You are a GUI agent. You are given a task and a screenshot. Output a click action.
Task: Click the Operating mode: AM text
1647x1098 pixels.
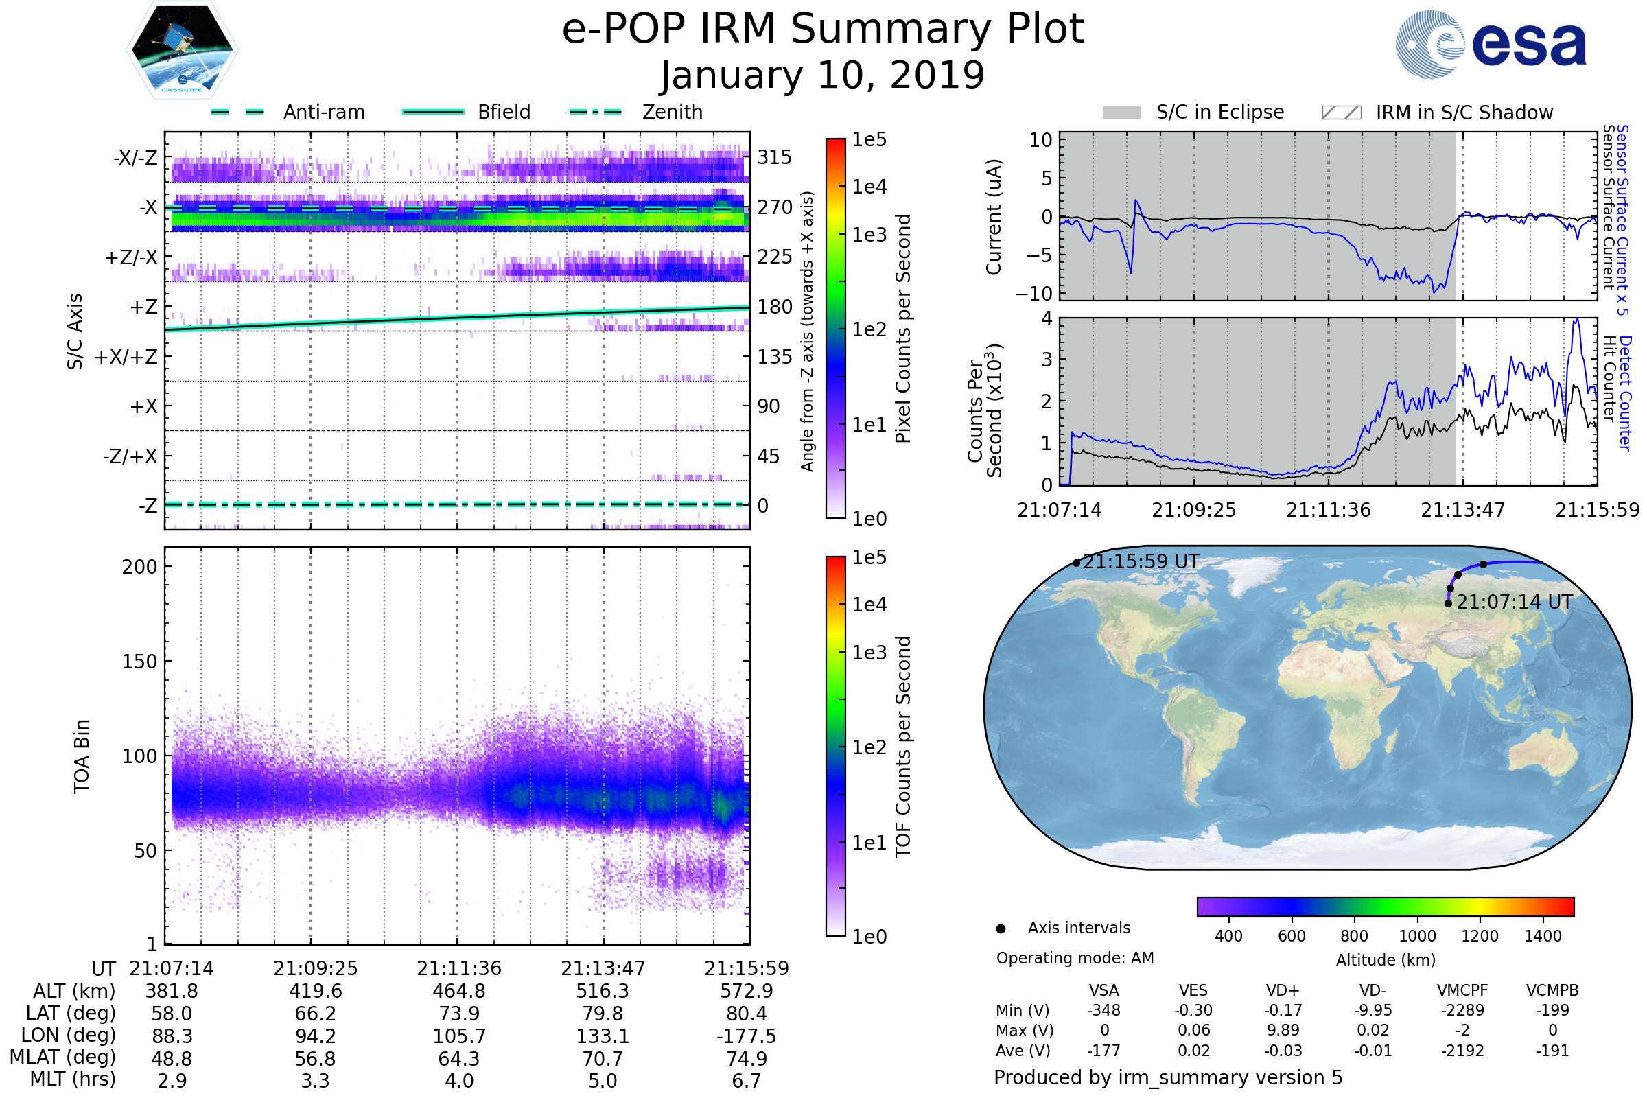(x=1075, y=958)
